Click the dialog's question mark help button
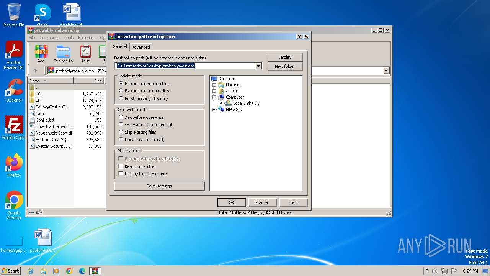Viewport: 490px width, 276px height. point(299,36)
